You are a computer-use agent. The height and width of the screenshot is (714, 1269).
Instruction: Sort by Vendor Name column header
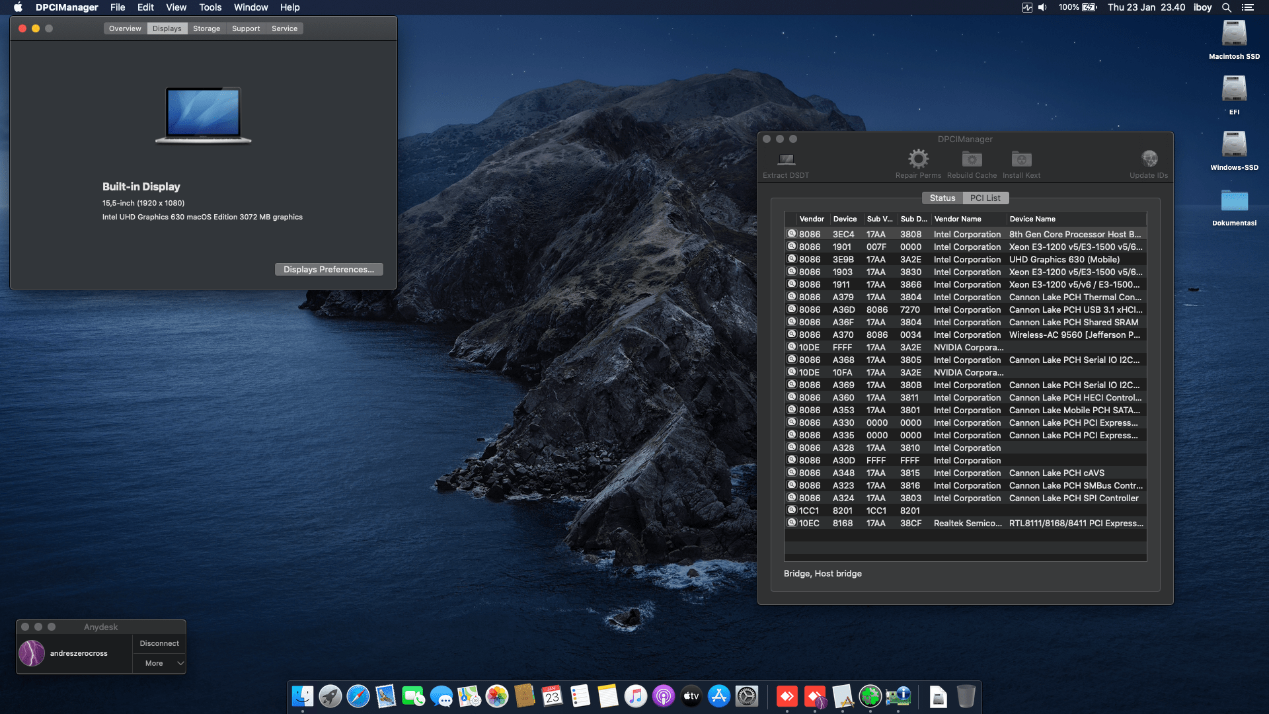[x=968, y=219]
